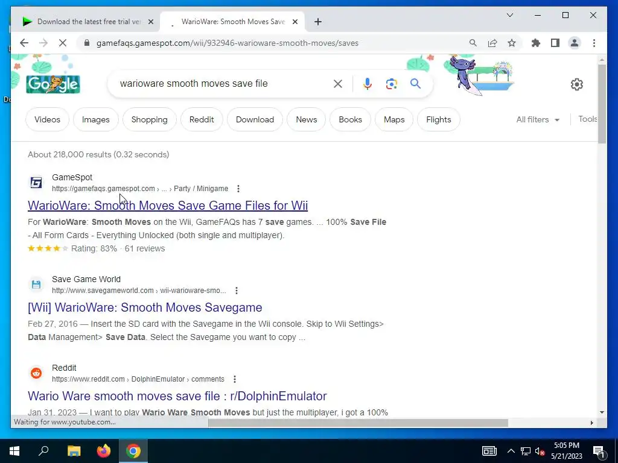
Task: Open the Windows notification center
Action: coord(599,452)
